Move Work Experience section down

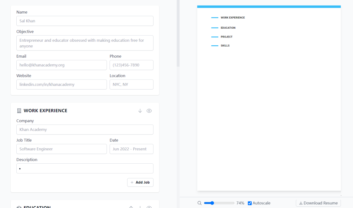[x=140, y=111]
